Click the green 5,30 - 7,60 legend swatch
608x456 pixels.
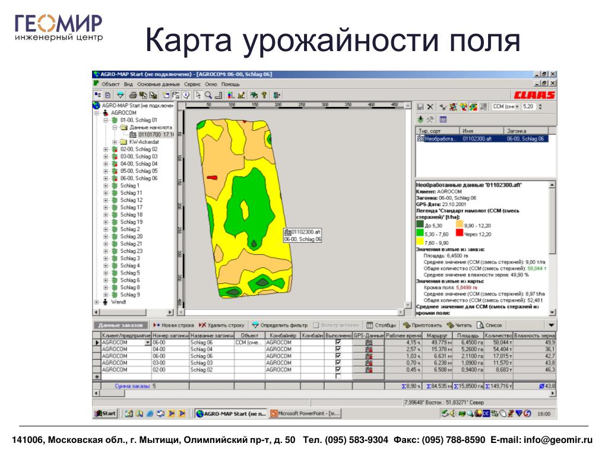[420, 233]
